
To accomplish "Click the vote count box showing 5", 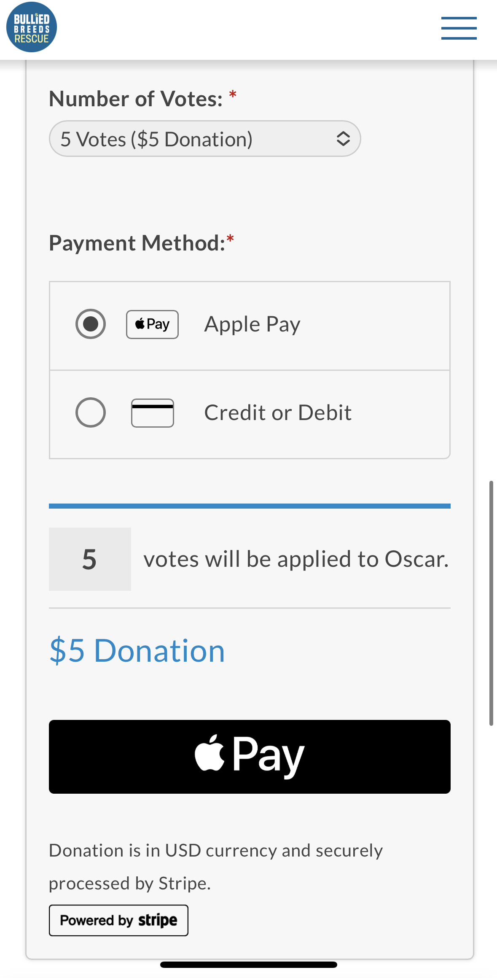I will click(90, 559).
